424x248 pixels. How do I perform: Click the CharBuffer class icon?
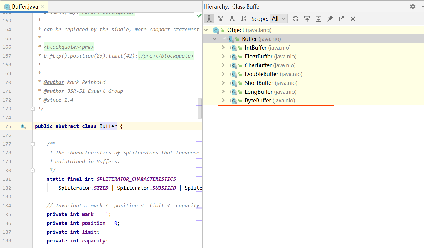point(234,65)
